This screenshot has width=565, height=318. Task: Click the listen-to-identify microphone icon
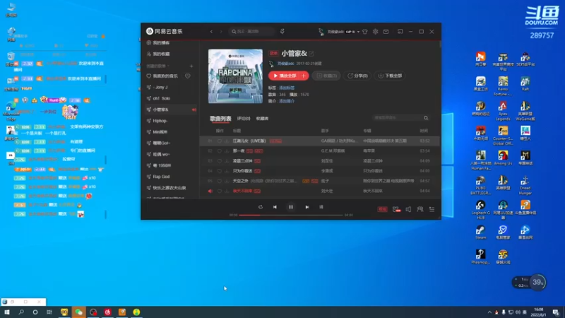282,32
